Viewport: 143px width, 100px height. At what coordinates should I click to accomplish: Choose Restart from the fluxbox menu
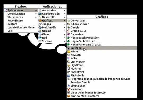[21, 24]
